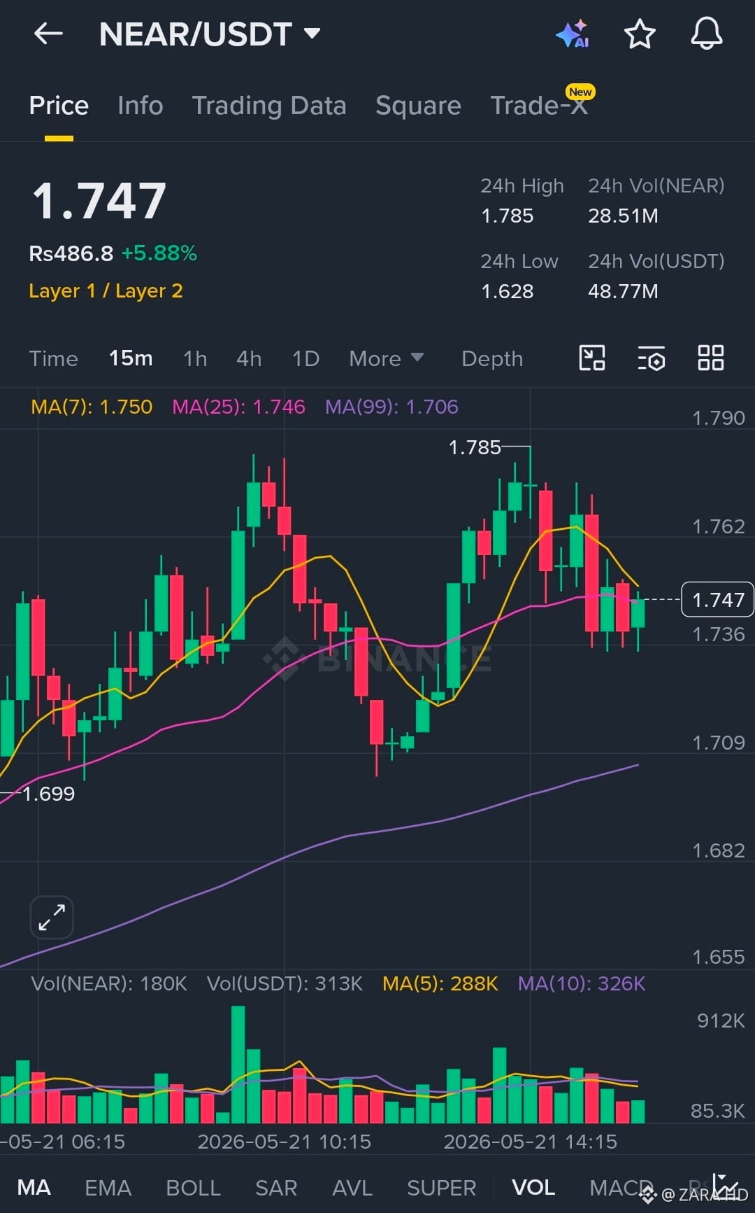Tap the 1.699 low marker on chart

(x=48, y=794)
